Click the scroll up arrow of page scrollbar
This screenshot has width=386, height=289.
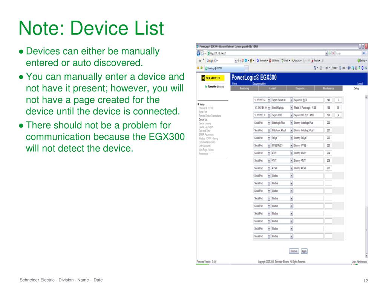pyautogui.click(x=366, y=97)
